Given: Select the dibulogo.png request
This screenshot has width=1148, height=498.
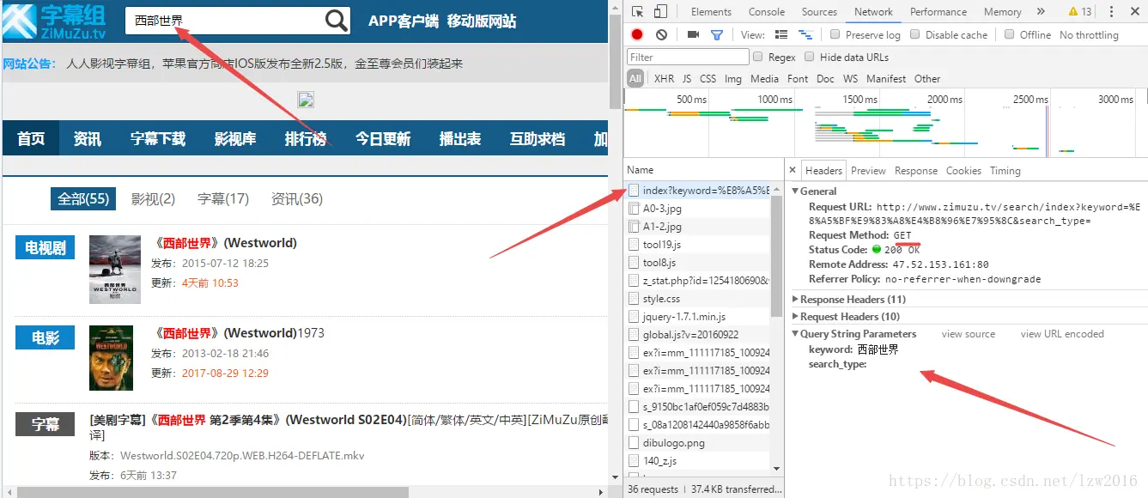Looking at the screenshot, I should pos(699,442).
